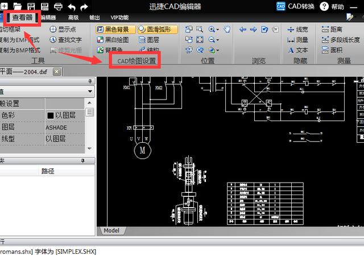This screenshot has height=256, width=364.
Task: Switch to the 输出 tab
Action: point(94,18)
